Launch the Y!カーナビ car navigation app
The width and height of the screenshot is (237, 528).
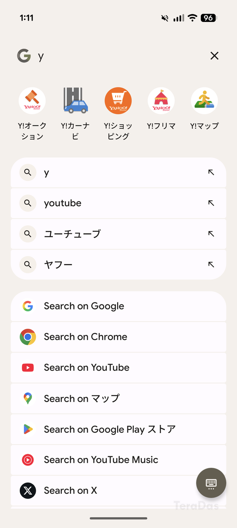[75, 101]
